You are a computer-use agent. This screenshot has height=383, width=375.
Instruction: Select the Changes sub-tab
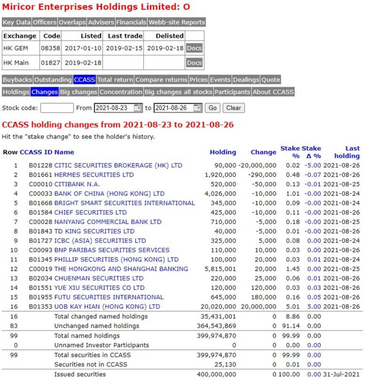click(x=45, y=92)
